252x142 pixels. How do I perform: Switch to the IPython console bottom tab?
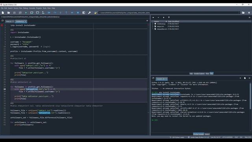(x=198, y=134)
